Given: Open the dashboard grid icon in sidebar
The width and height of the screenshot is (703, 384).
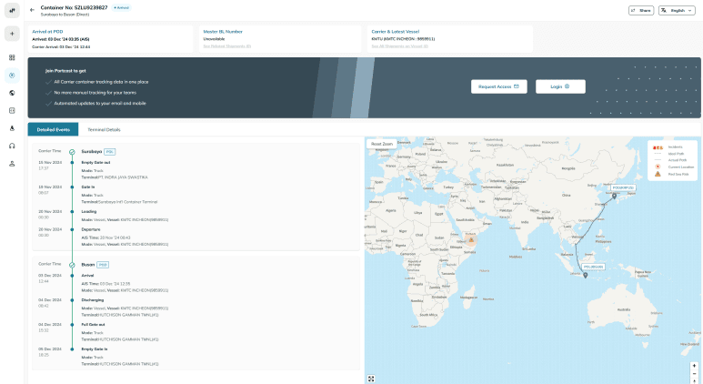Looking at the screenshot, I should [12, 57].
